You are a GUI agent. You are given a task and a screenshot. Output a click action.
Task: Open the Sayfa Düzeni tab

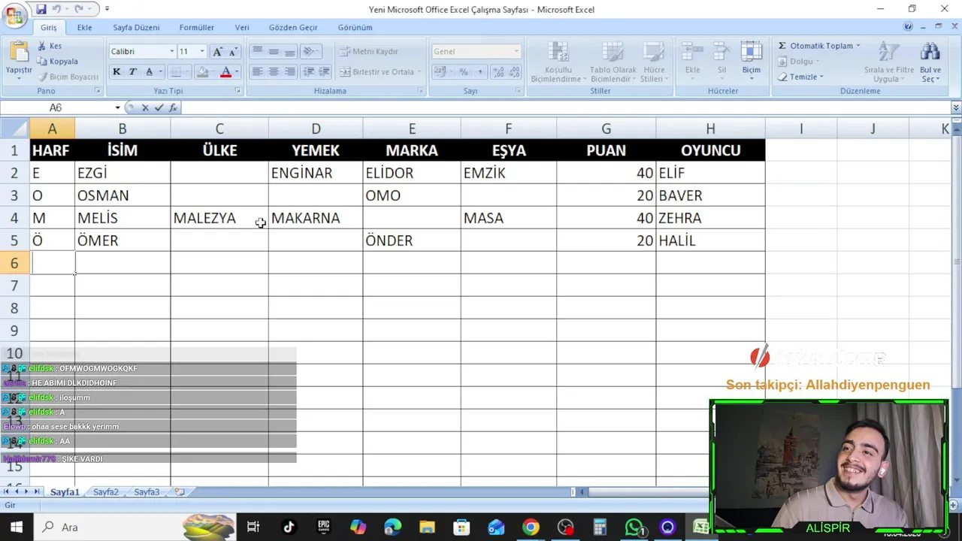[136, 27]
